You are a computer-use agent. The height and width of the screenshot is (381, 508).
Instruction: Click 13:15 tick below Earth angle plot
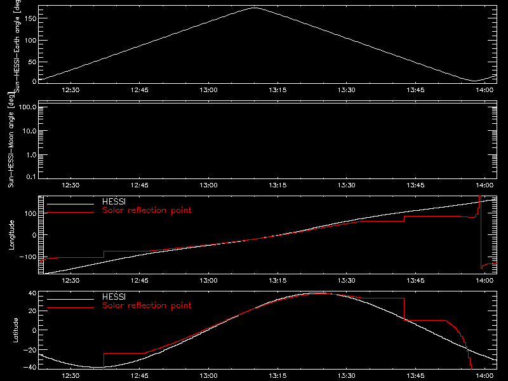pyautogui.click(x=277, y=90)
